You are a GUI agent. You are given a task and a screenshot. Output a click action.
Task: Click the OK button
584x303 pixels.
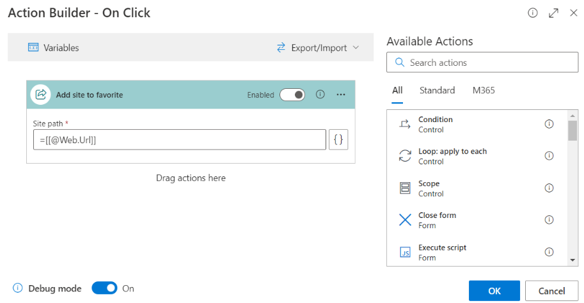tap(494, 291)
